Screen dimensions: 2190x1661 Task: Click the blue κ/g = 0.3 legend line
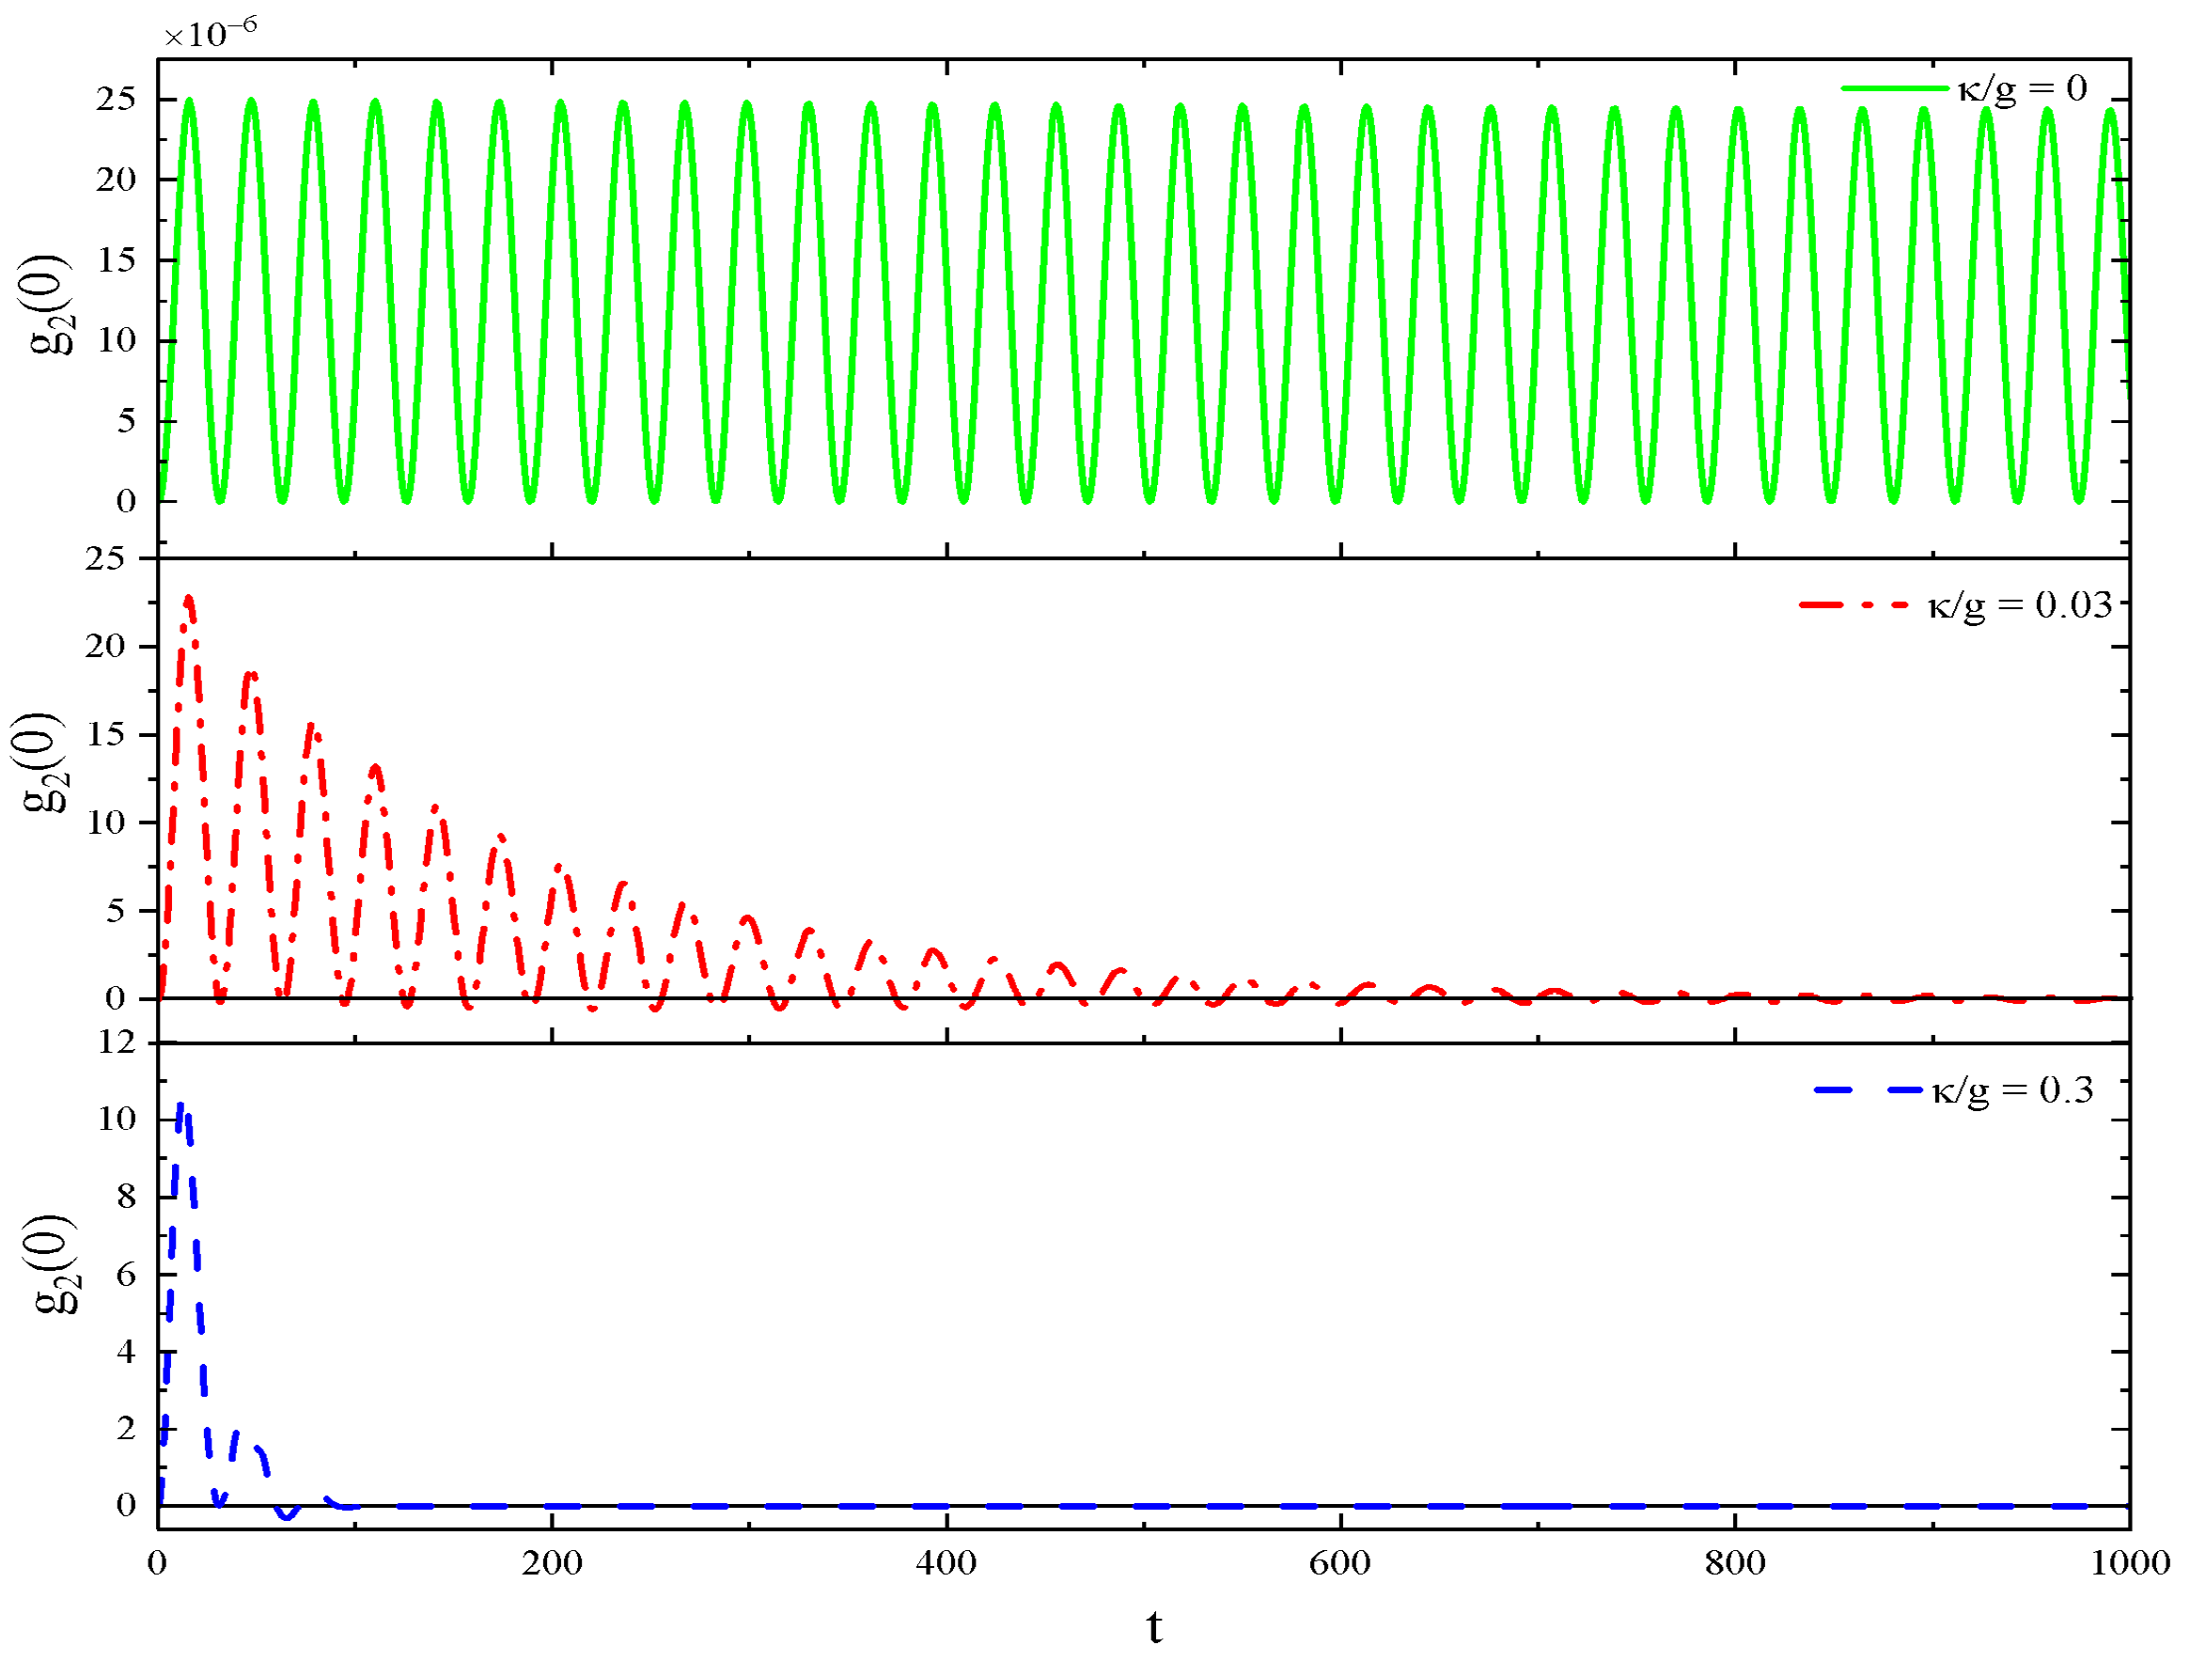[1869, 1089]
